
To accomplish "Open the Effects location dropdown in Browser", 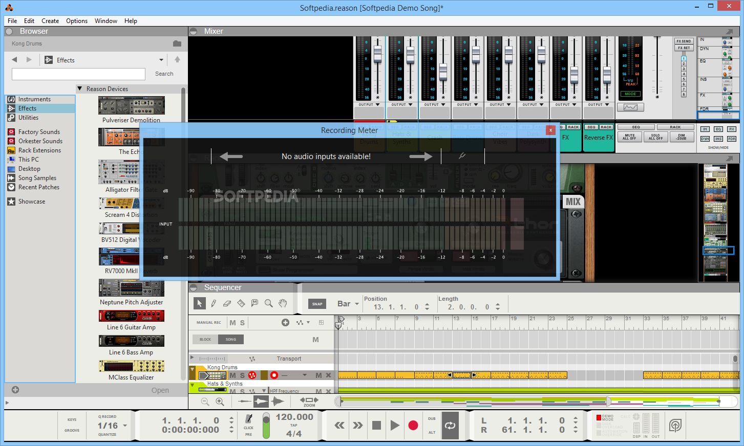I will (x=161, y=60).
